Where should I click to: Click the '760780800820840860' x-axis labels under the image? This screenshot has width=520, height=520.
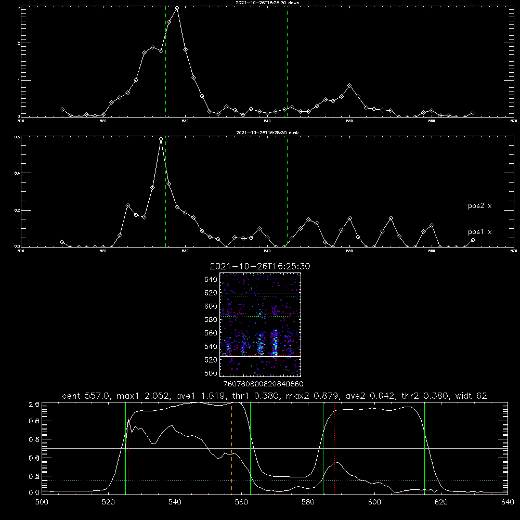point(264,384)
